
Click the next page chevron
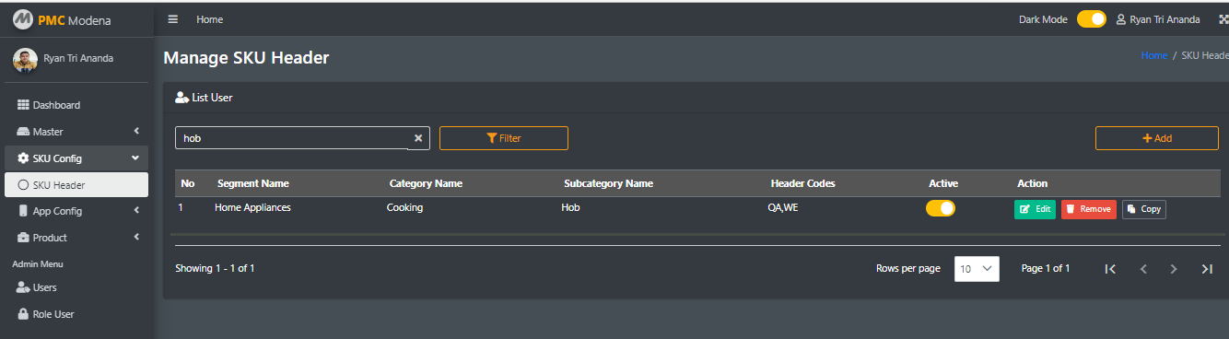point(1174,269)
